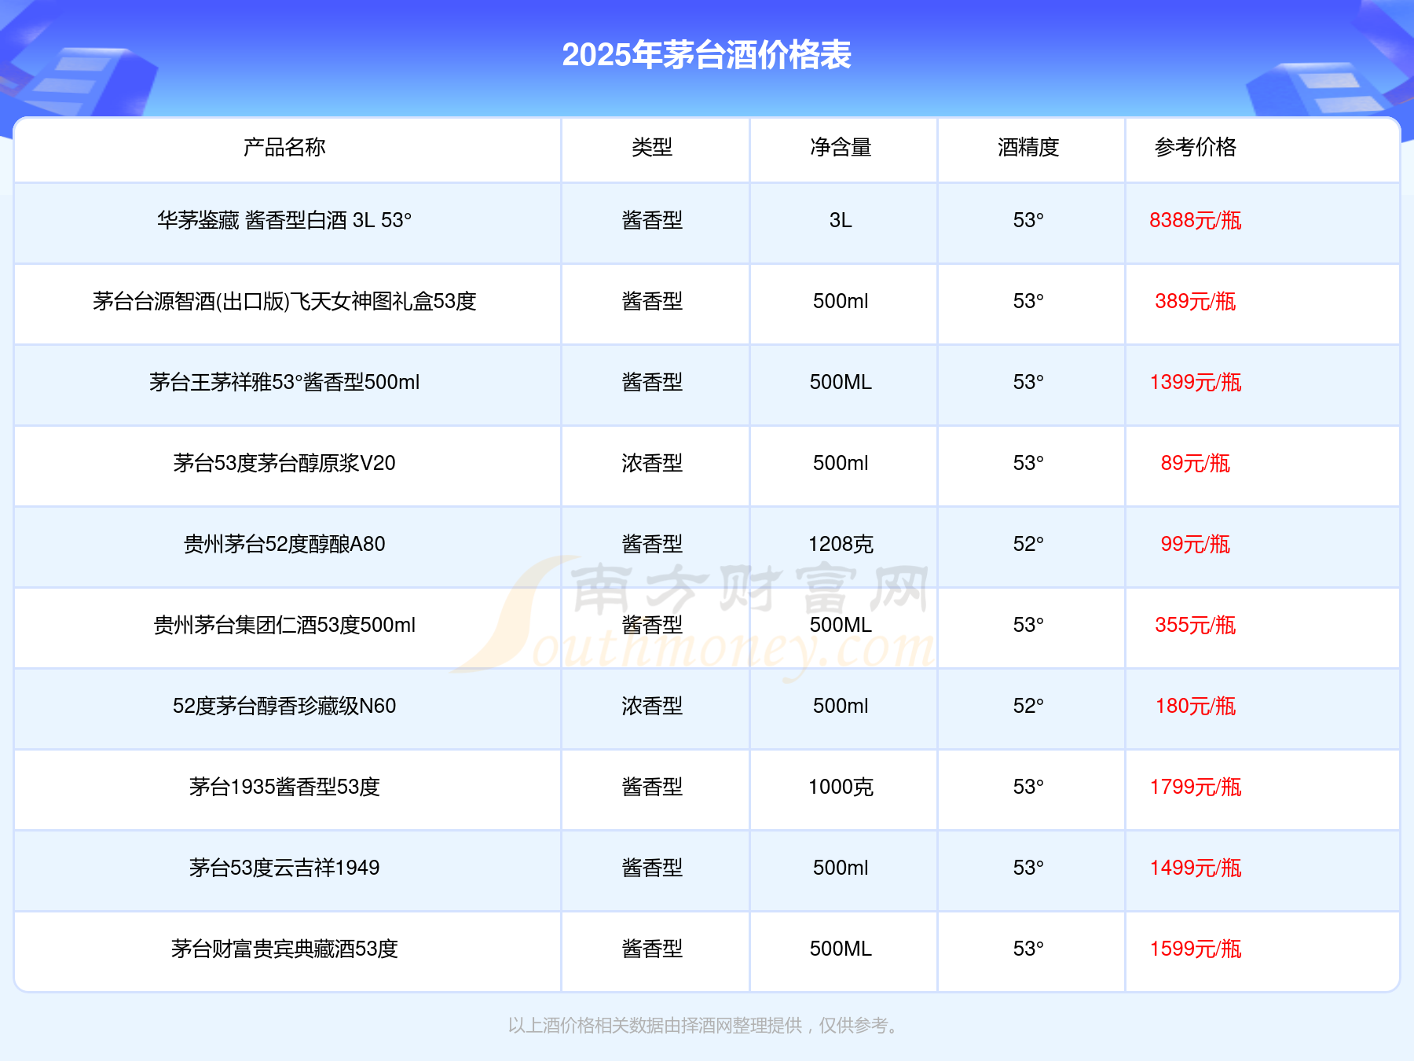
Task: Select the 参考价格 column header
Action: 1196,147
